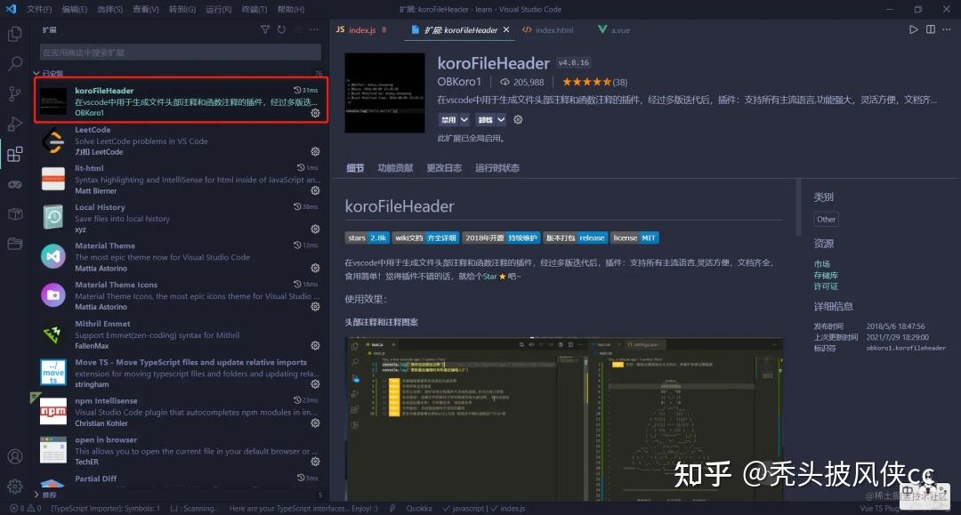Open the dropdown arrow next to 禁用

pyautogui.click(x=464, y=119)
